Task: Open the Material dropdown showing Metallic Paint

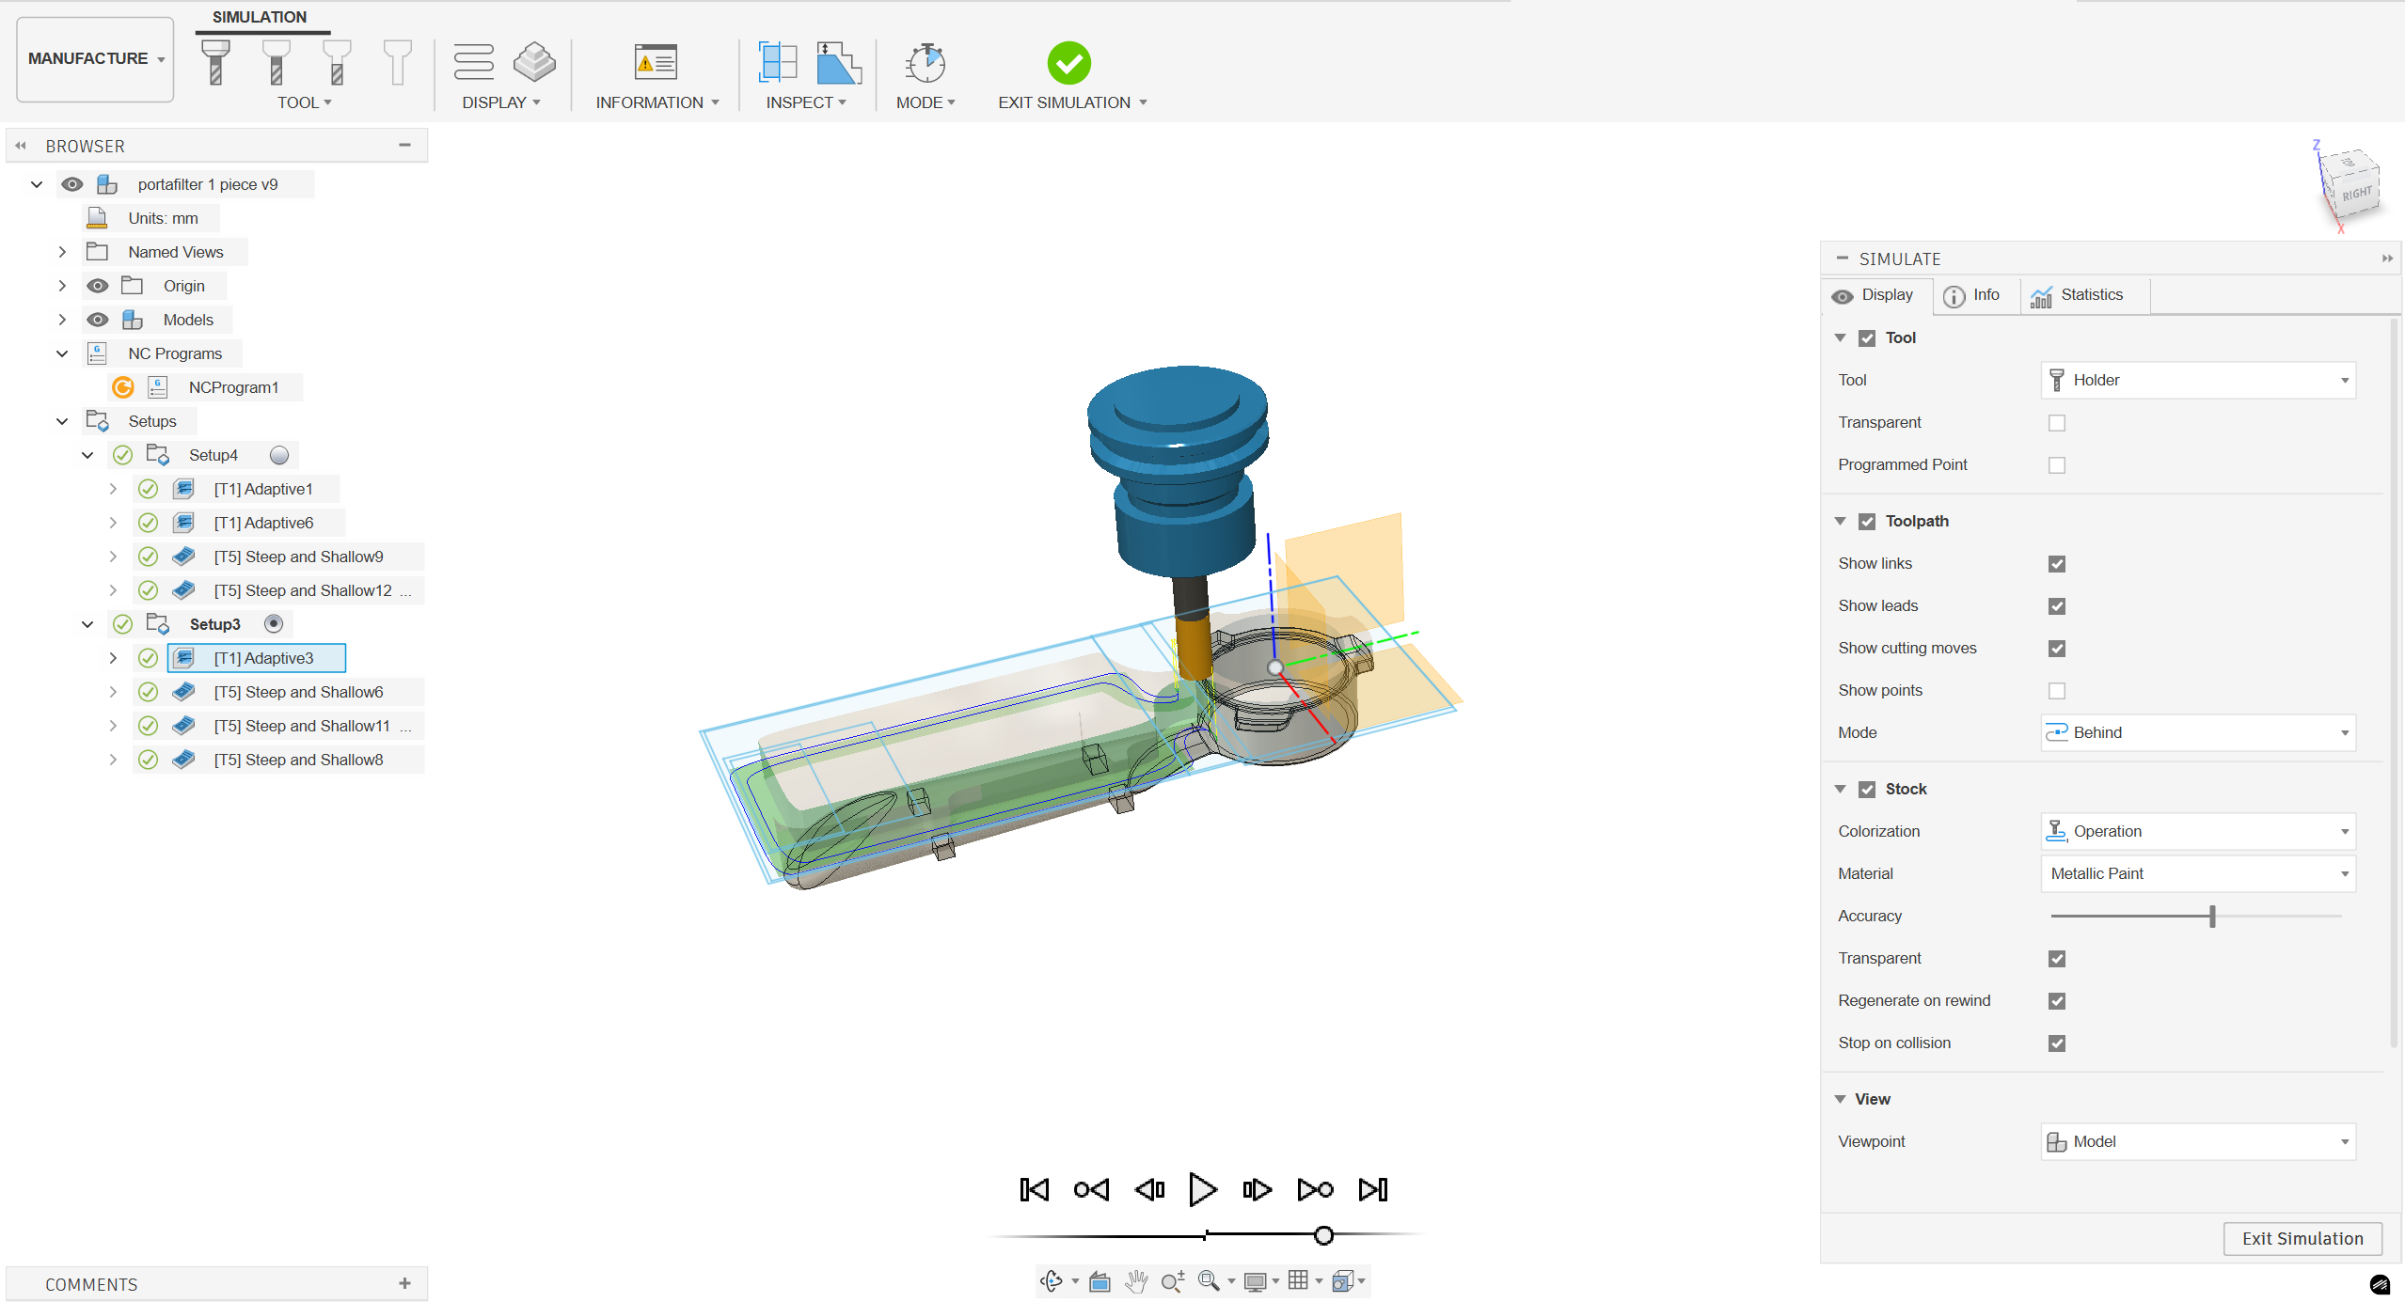Action: [2197, 873]
